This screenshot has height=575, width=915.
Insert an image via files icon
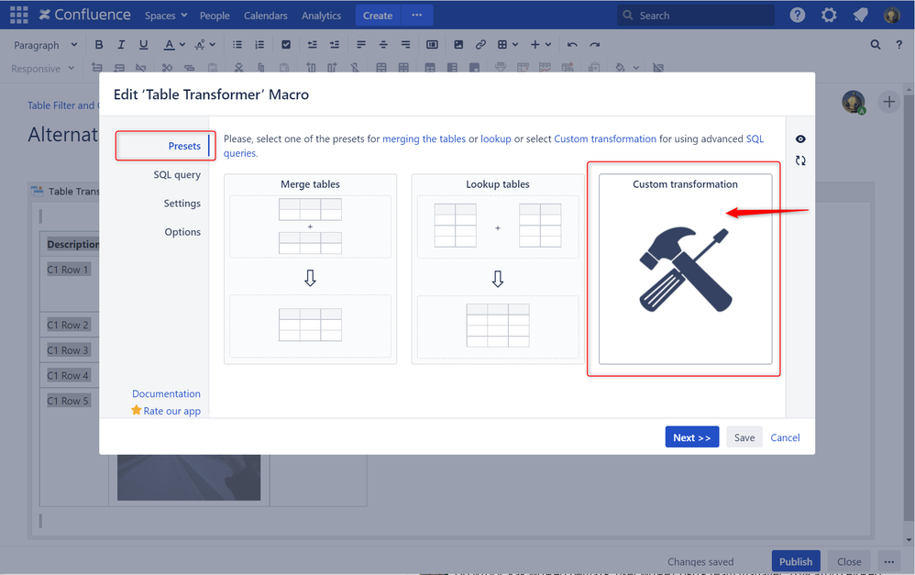pos(458,45)
